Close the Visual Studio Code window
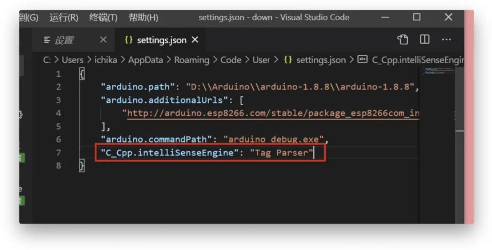This screenshot has width=492, height=250. (449, 17)
